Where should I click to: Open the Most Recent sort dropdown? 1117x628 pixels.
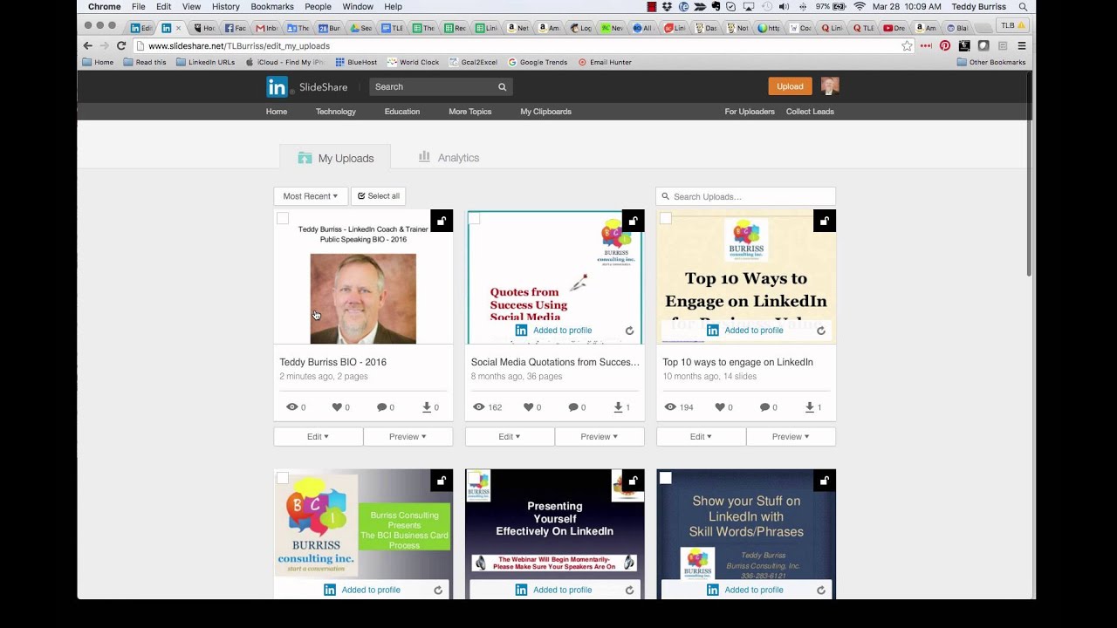pos(311,196)
